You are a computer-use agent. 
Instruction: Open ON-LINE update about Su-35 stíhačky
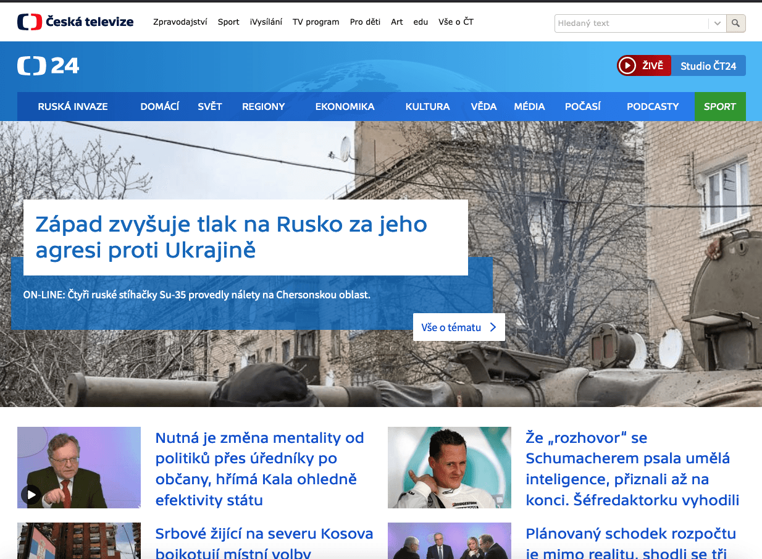tap(197, 295)
